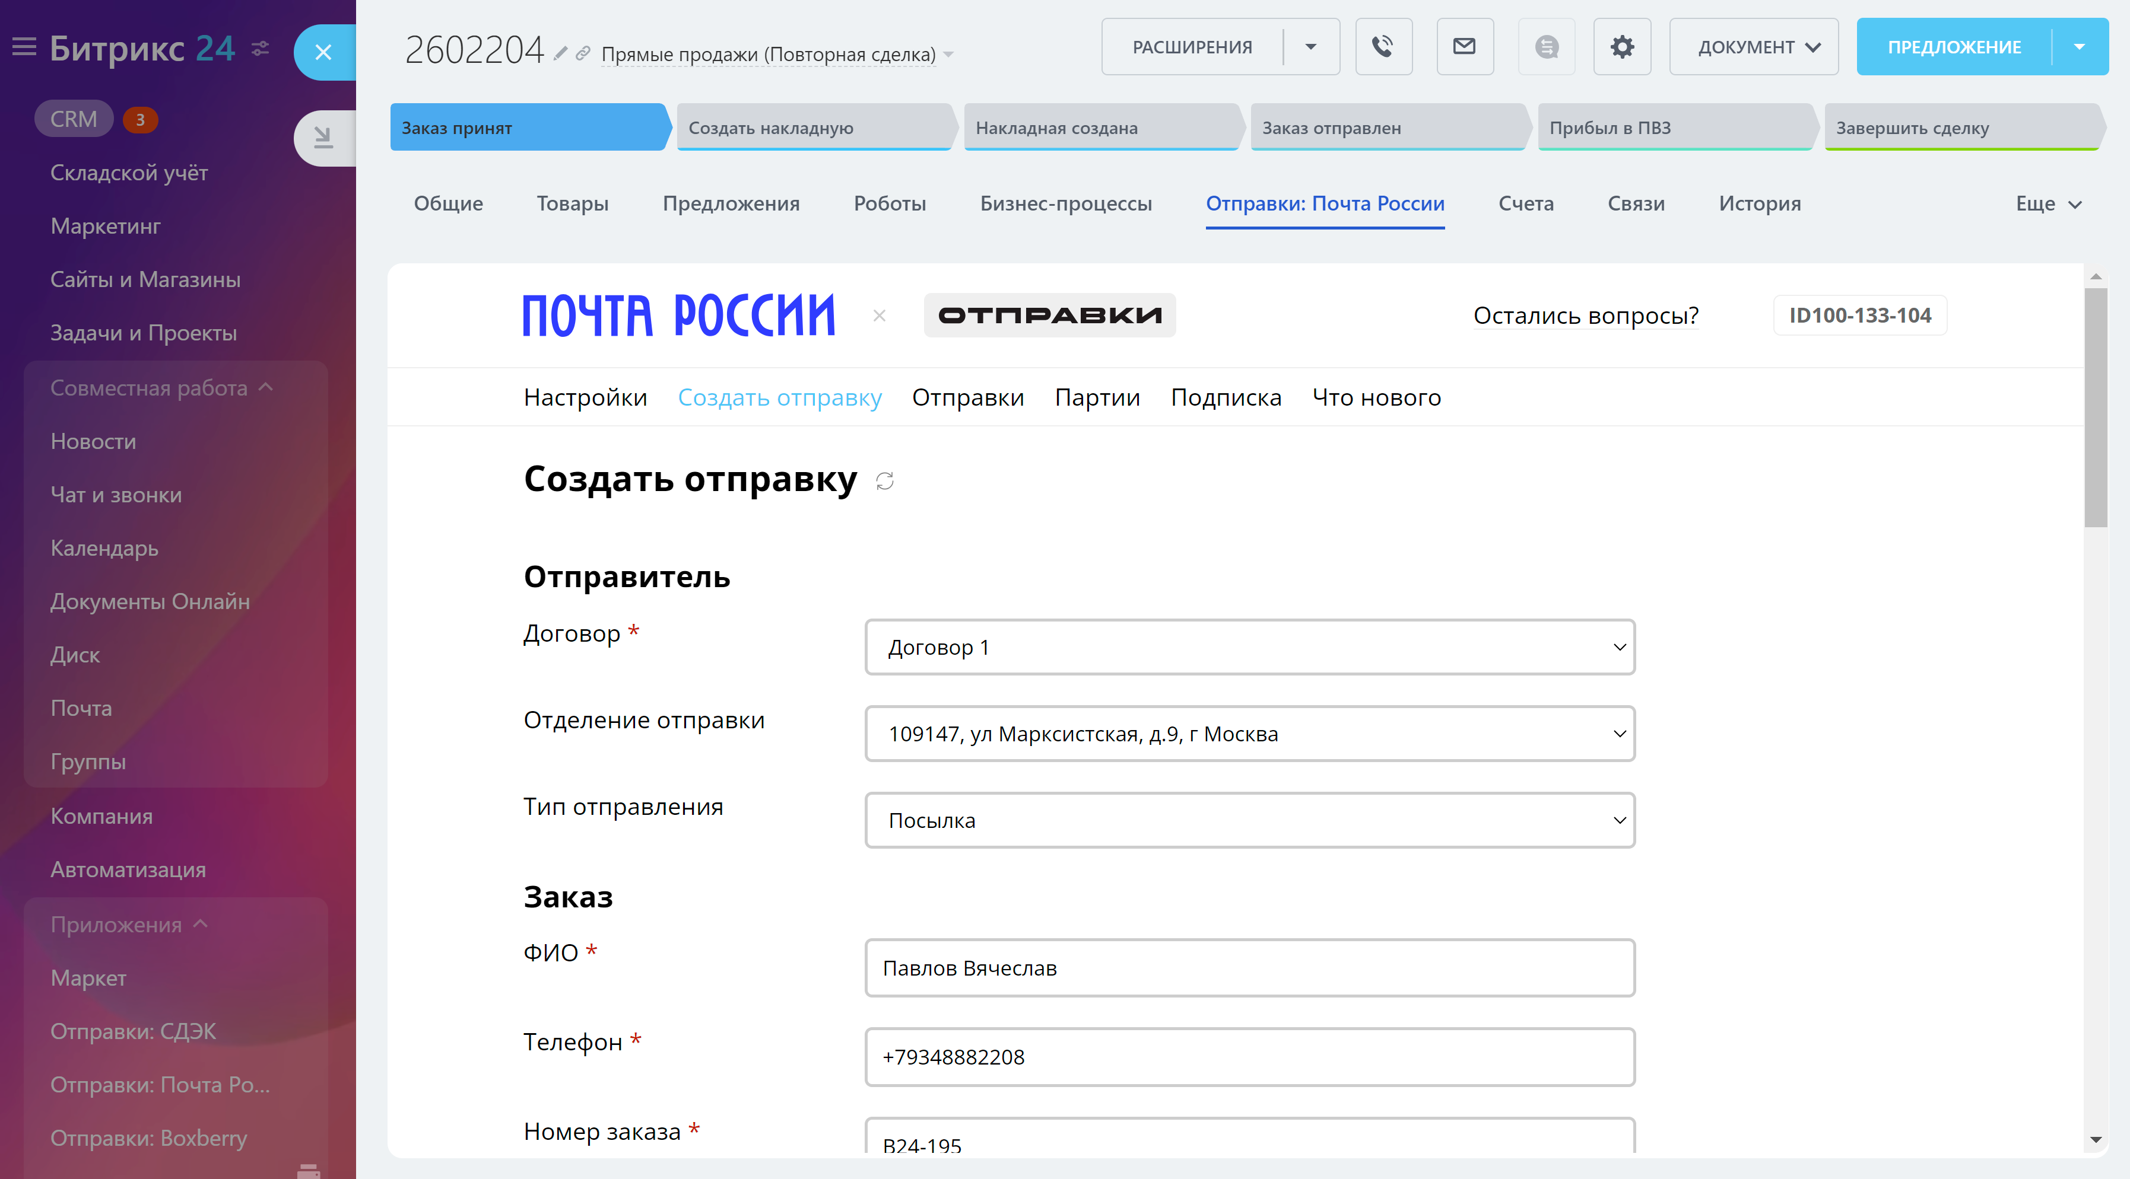Switch to the Бизнес-процессы tab
The width and height of the screenshot is (2130, 1179).
[1066, 203]
